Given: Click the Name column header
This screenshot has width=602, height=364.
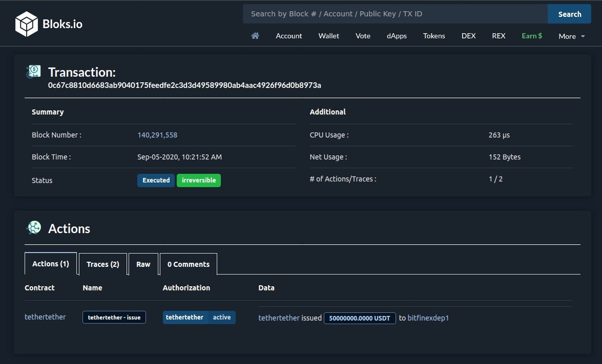Looking at the screenshot, I should 92,288.
